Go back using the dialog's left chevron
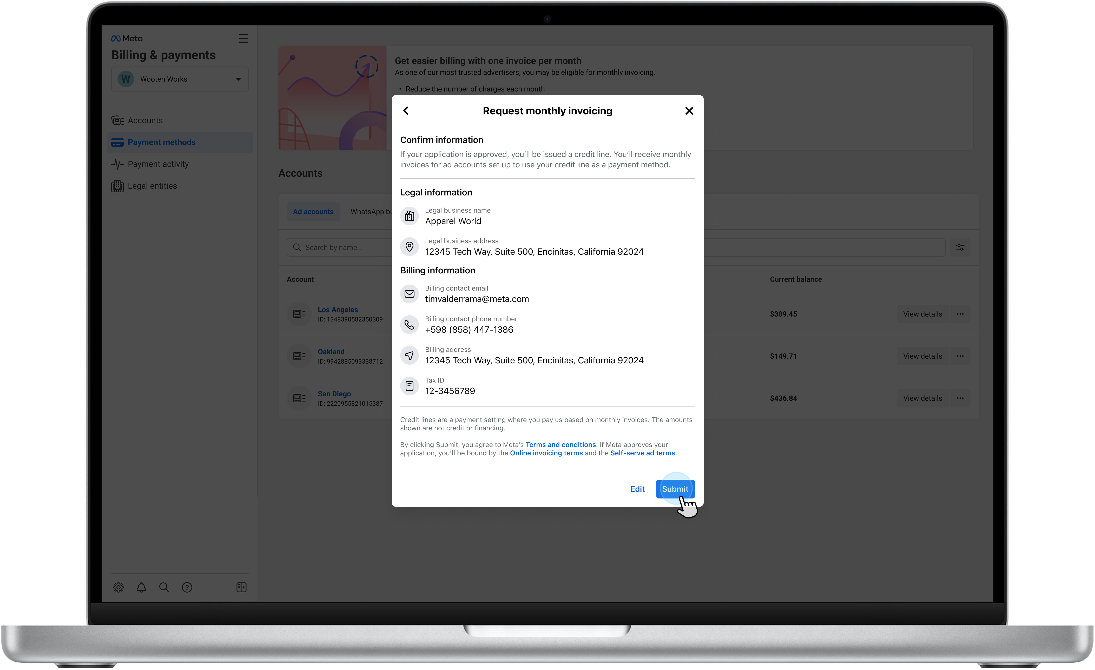Viewport: 1095px width, 670px height. [406, 111]
